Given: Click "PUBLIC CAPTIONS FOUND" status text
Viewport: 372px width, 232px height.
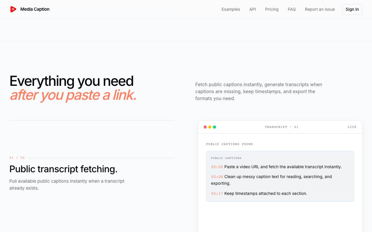Looking at the screenshot, I should click(230, 144).
